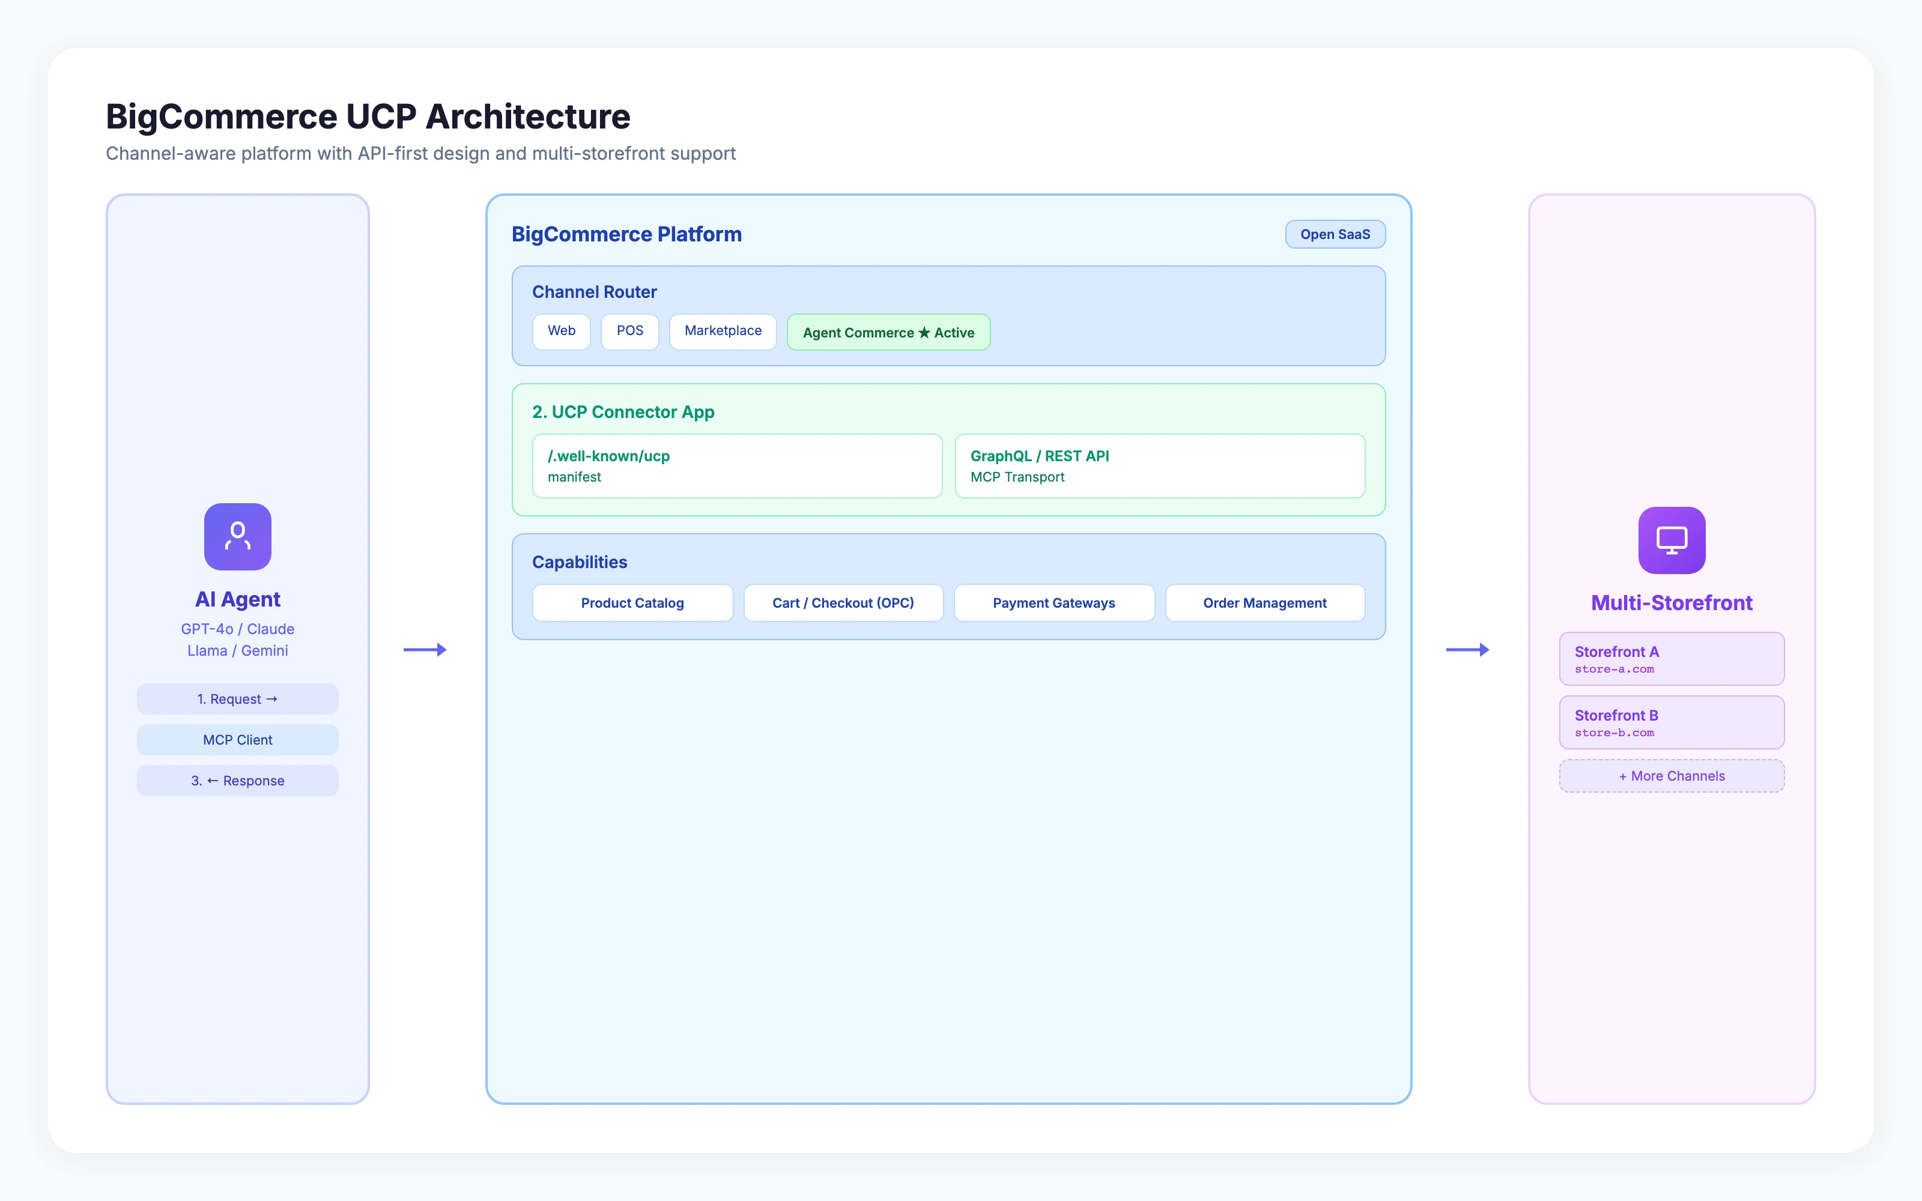Open the /.well-known/ucp manifest card

[737, 466]
